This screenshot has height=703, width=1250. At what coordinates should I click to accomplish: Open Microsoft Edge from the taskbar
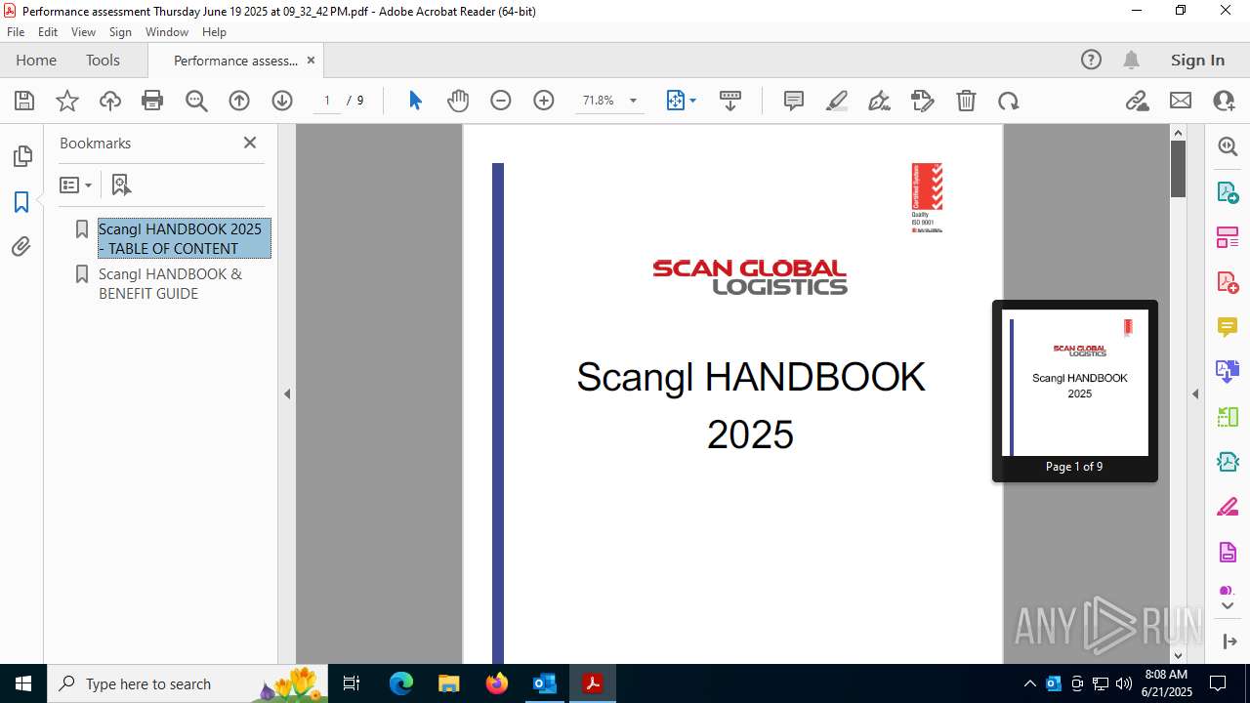pos(401,683)
